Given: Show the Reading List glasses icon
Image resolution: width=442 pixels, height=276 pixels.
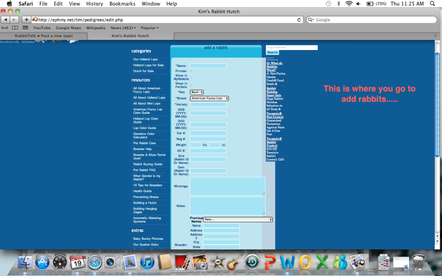Looking at the screenshot, I should pos(5,28).
